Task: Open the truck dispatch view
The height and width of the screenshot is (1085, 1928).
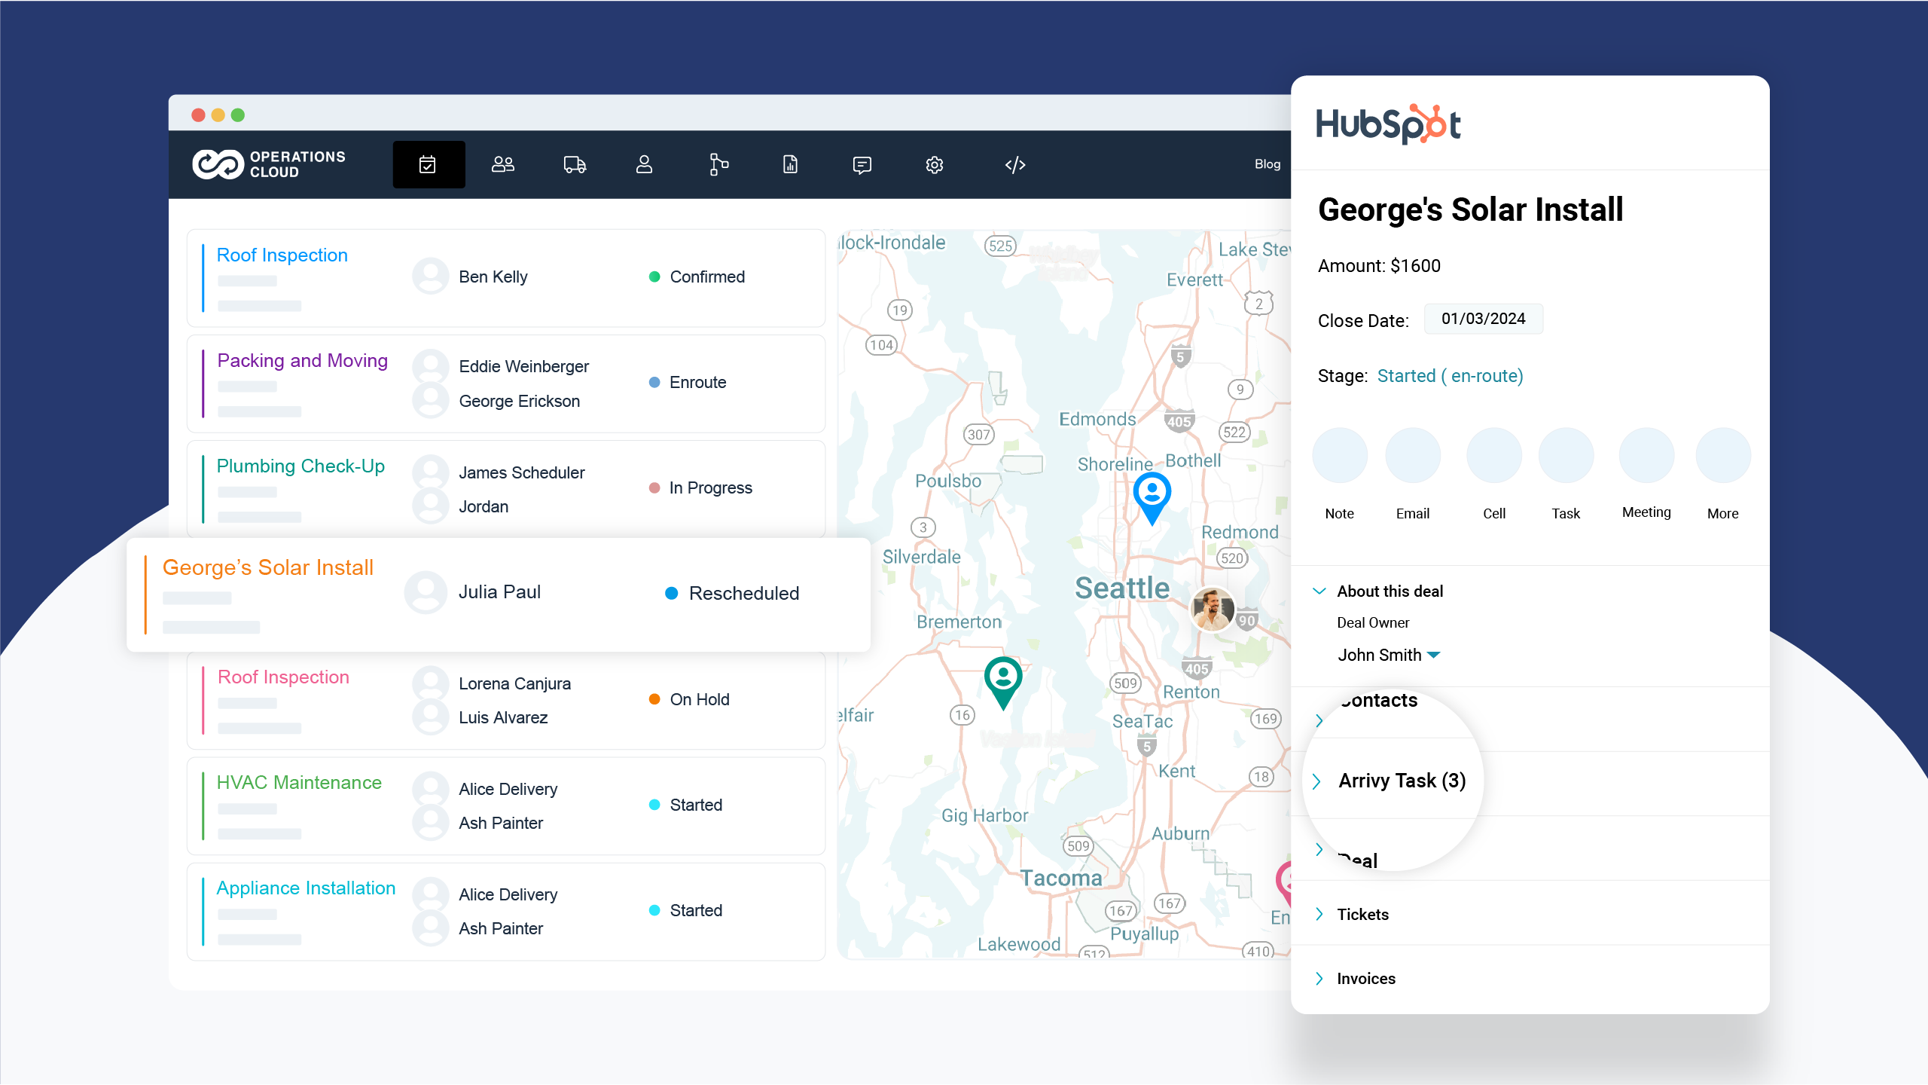Action: [574, 164]
